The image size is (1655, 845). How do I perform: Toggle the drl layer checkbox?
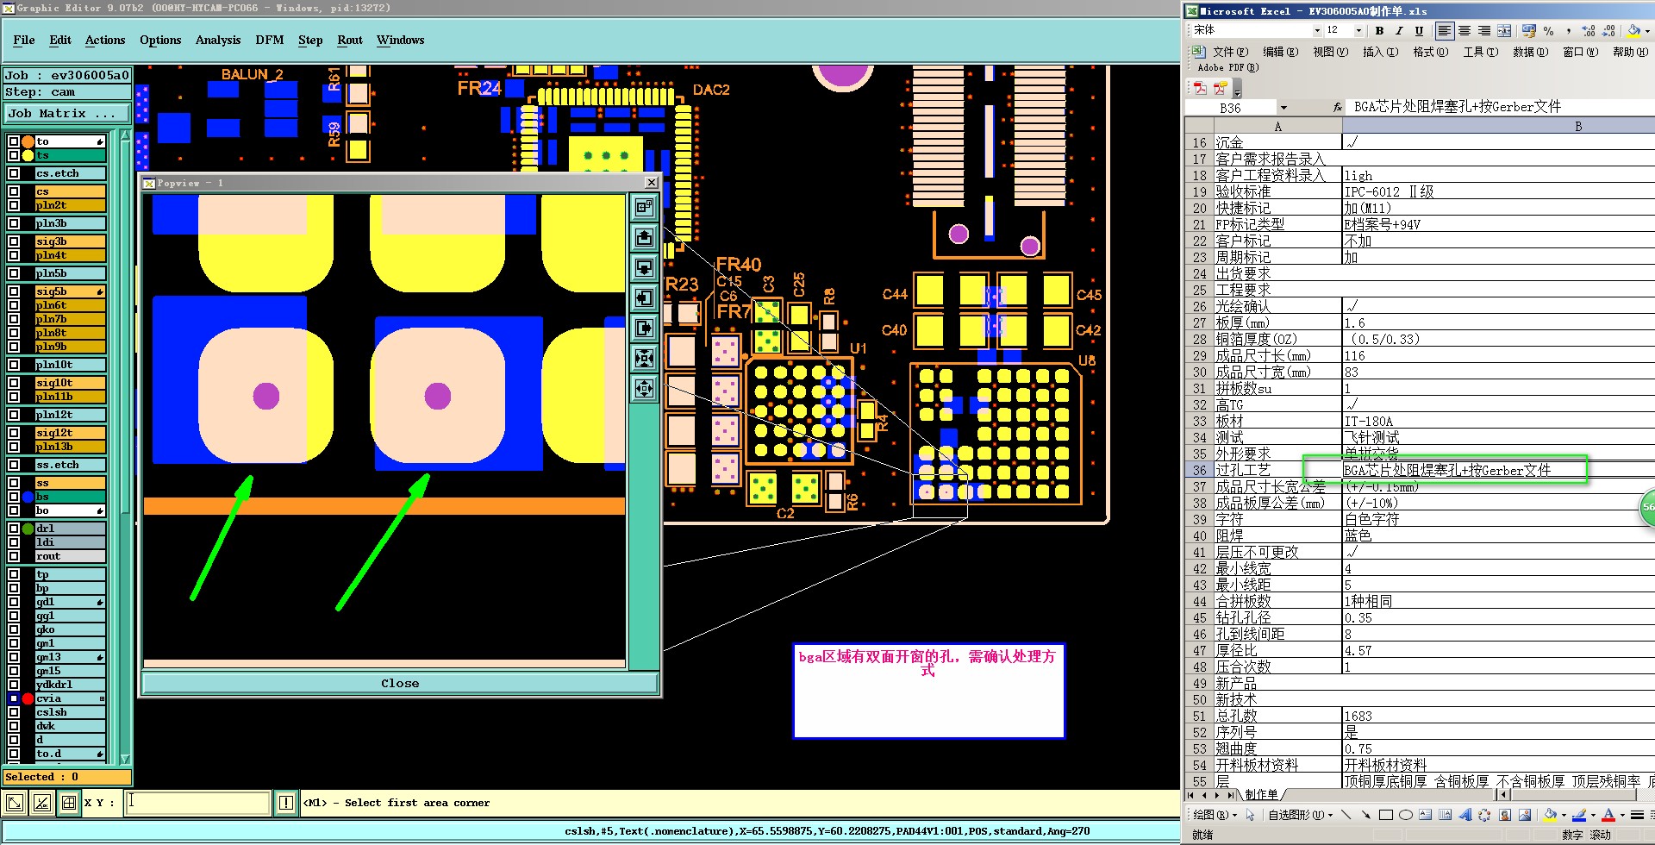[x=13, y=529]
